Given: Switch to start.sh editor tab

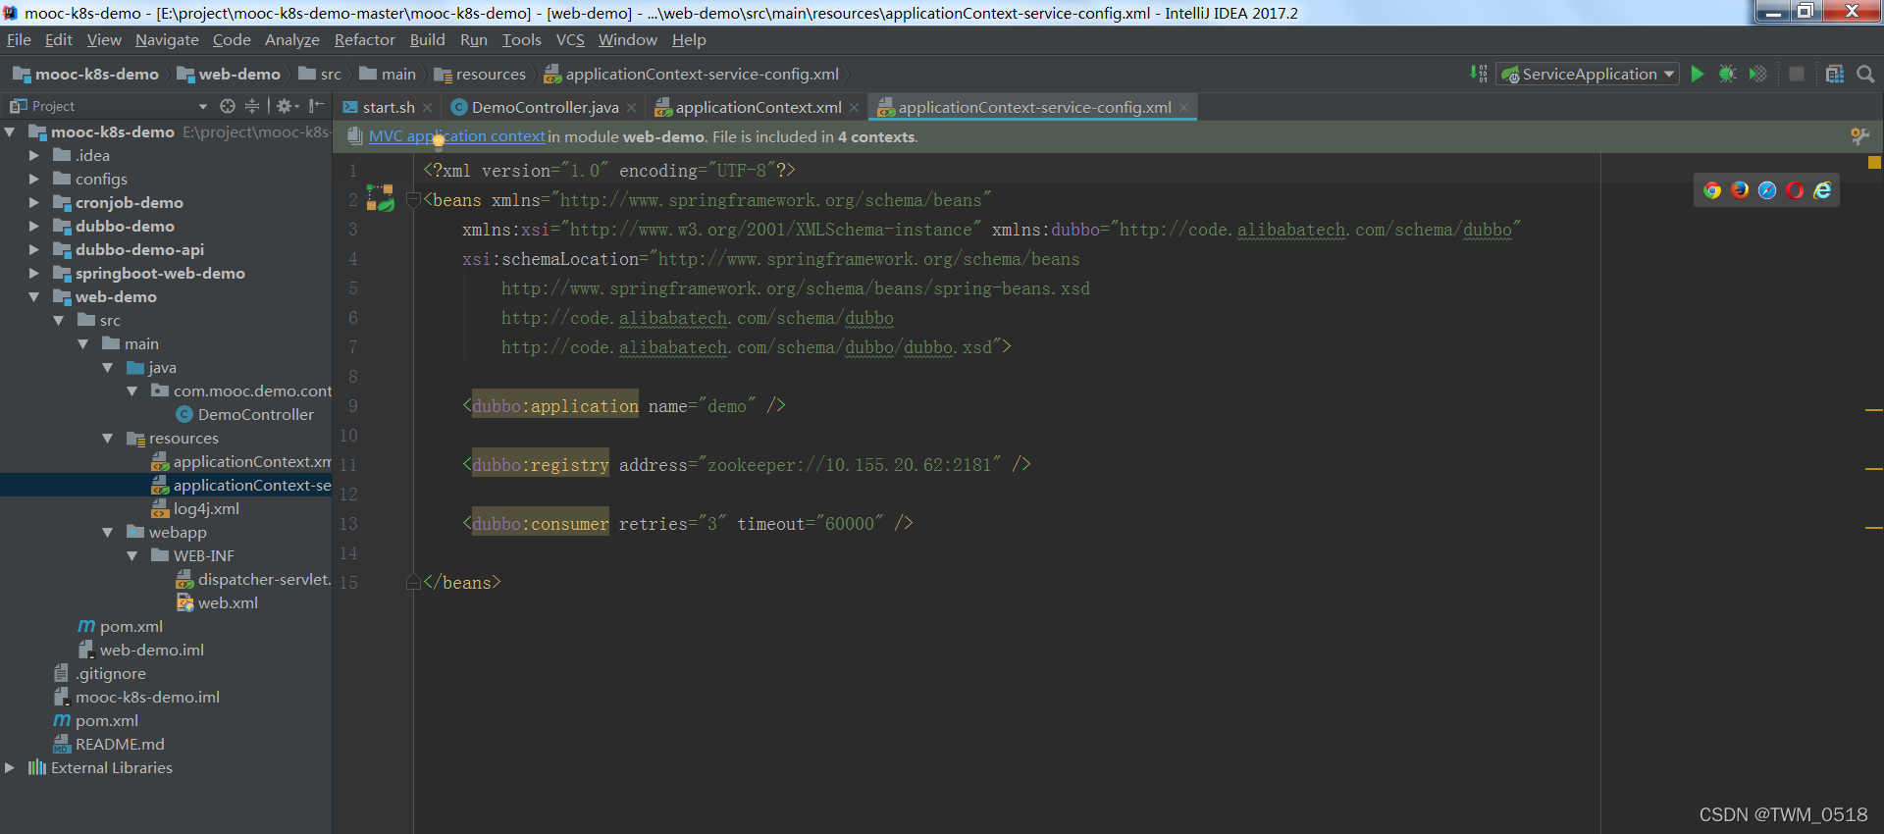Looking at the screenshot, I should 388,108.
